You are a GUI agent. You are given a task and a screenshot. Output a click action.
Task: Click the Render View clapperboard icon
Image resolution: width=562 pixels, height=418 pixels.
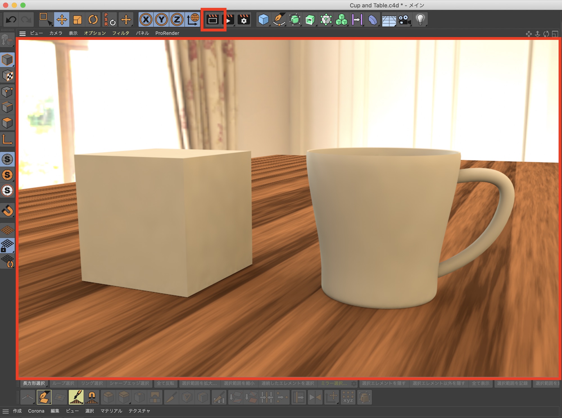pyautogui.click(x=213, y=20)
